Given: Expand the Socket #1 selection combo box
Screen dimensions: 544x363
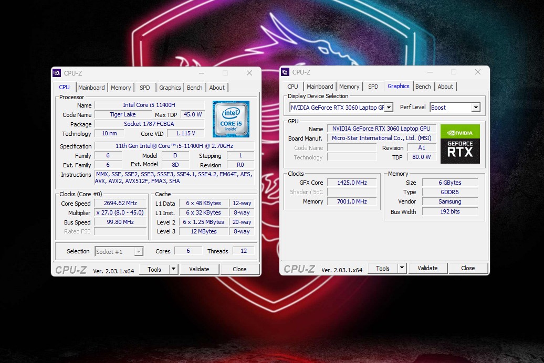Looking at the screenshot, I should tap(139, 252).
